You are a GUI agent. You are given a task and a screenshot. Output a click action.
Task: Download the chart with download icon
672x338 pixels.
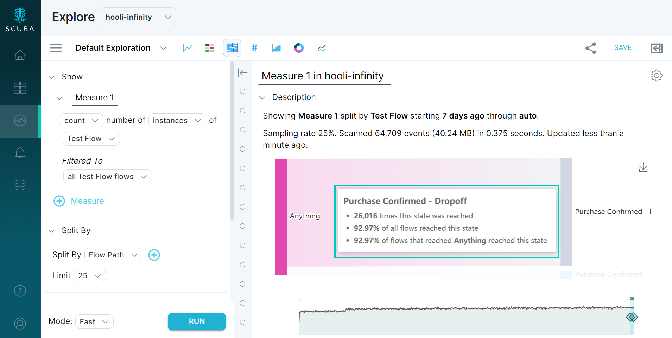point(643,167)
